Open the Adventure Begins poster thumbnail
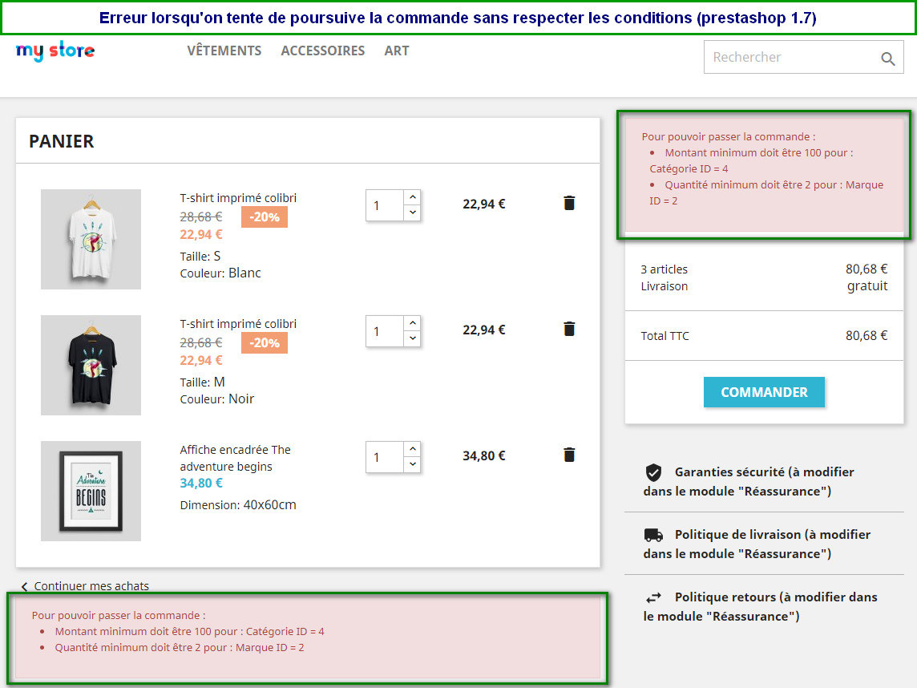The width and height of the screenshot is (917, 688). click(91, 491)
